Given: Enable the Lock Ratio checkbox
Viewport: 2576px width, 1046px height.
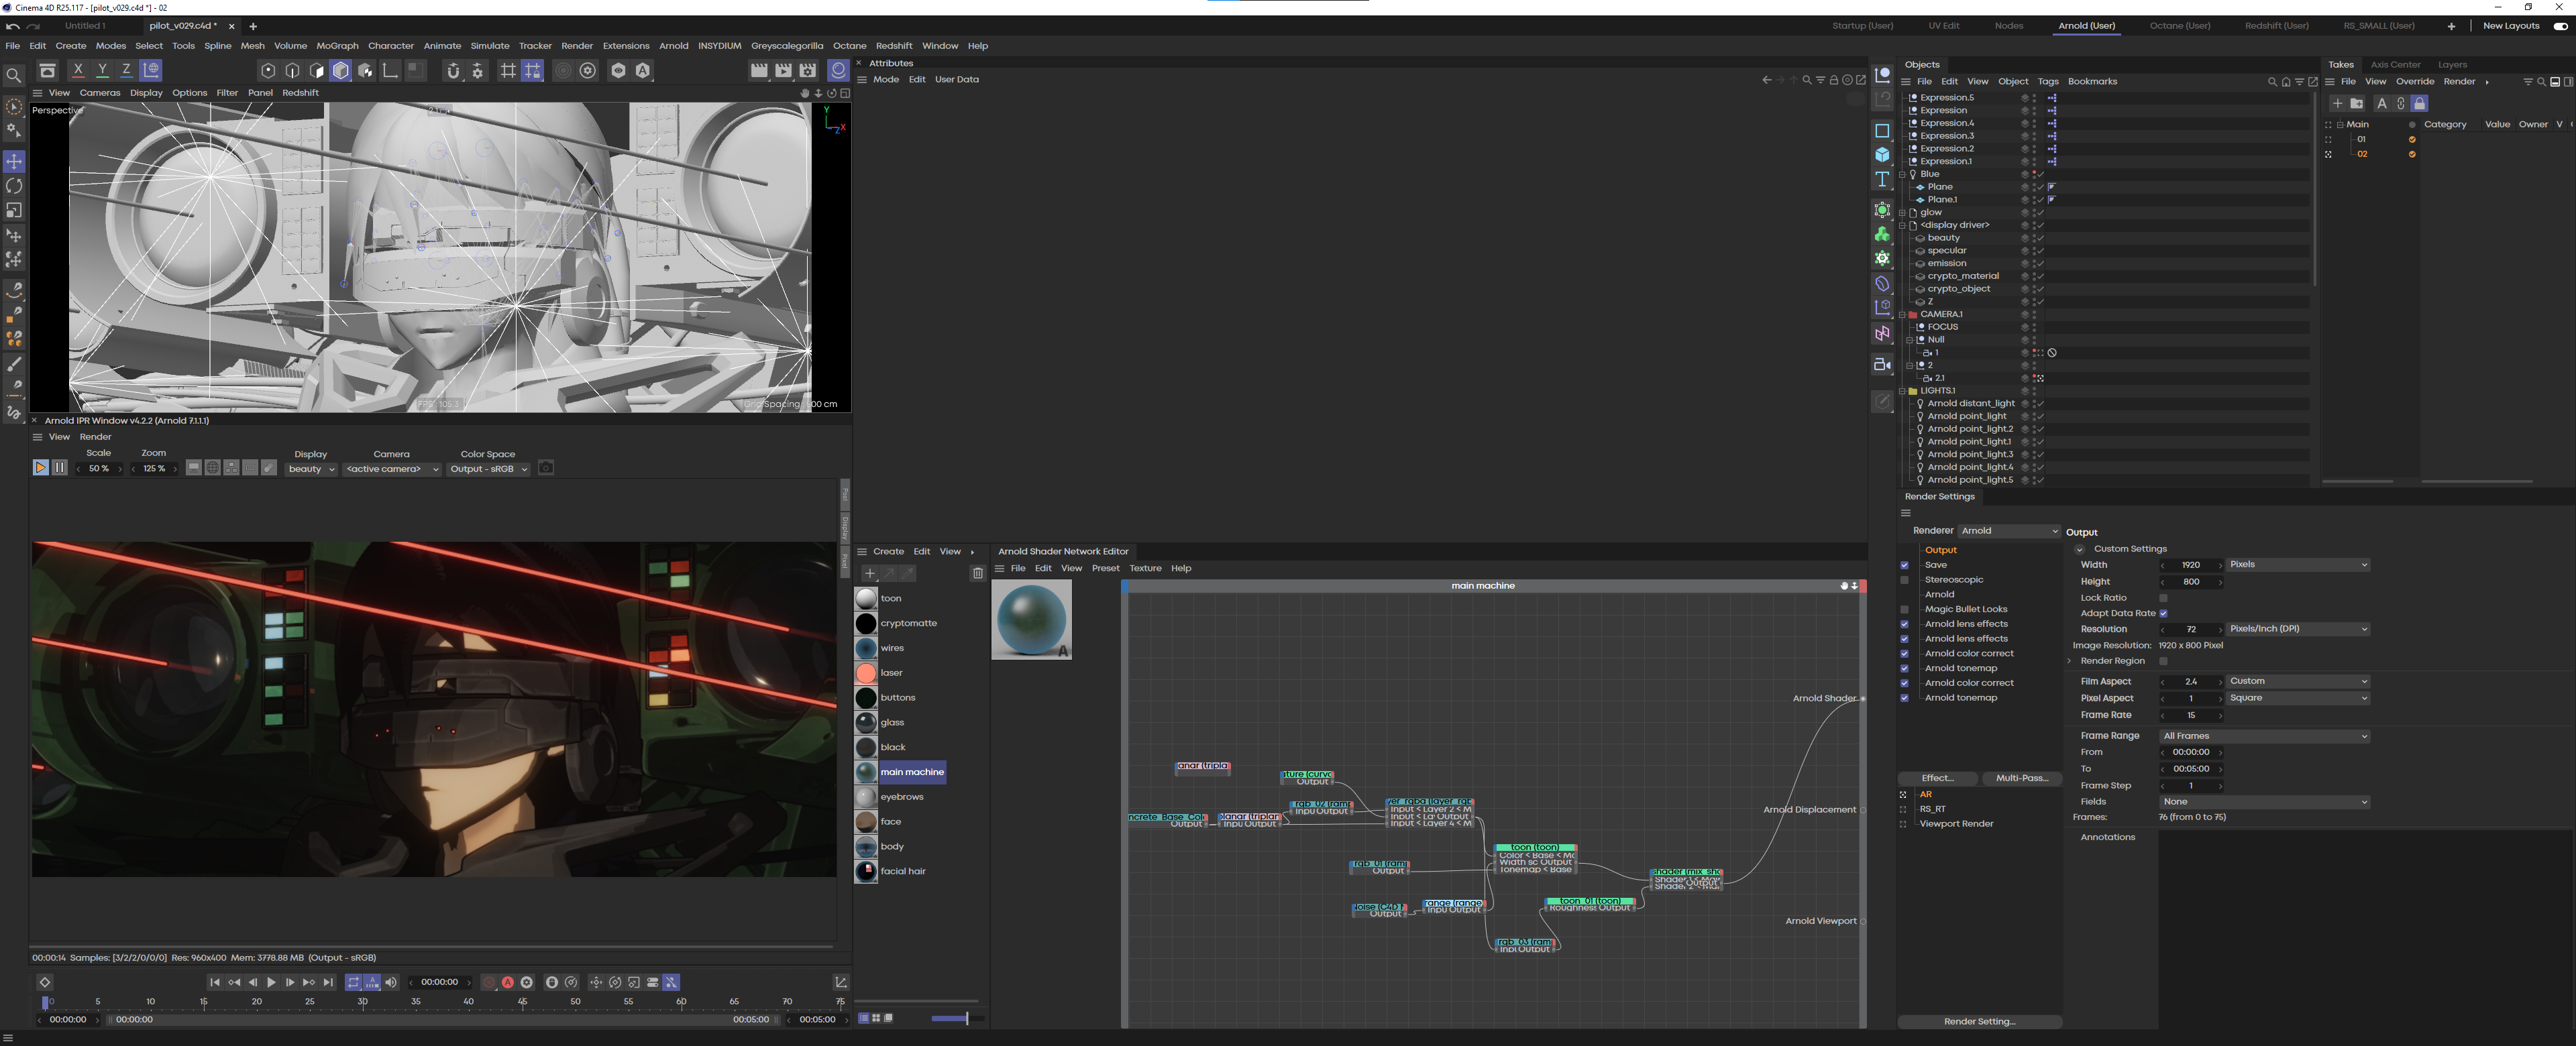Looking at the screenshot, I should tap(2163, 598).
